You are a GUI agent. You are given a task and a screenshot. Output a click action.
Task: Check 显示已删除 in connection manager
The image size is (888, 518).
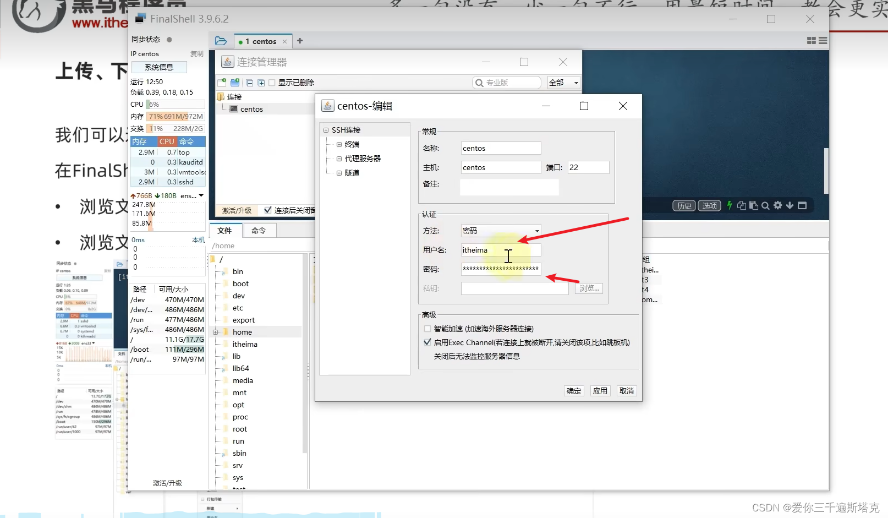271,82
